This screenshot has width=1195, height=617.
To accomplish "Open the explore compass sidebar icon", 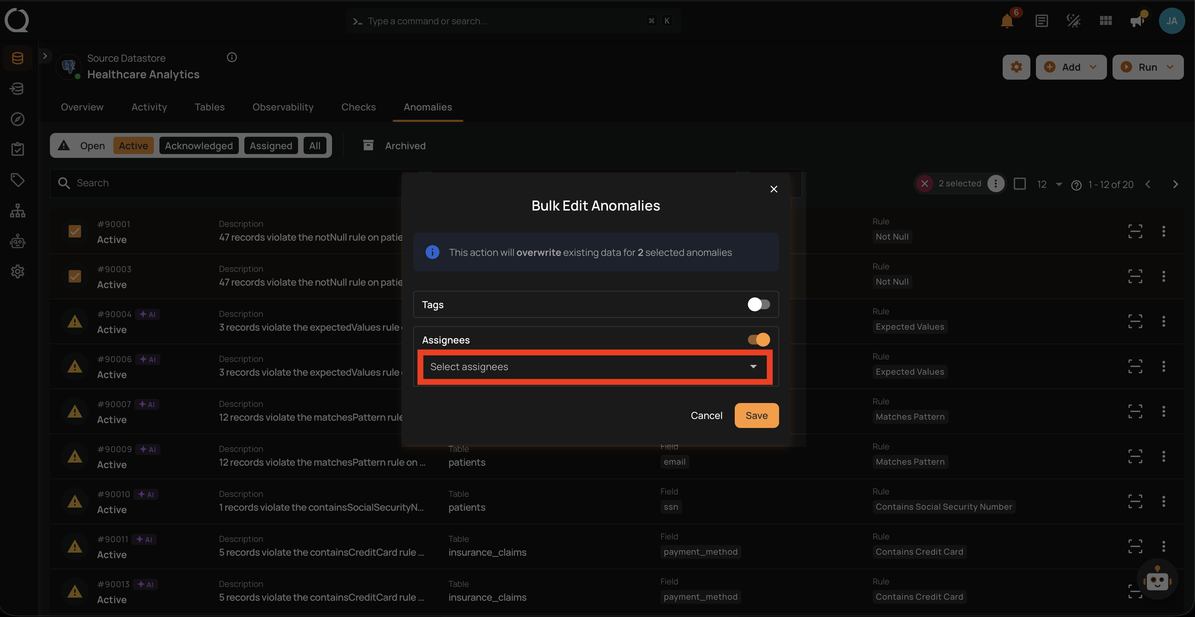I will point(18,119).
